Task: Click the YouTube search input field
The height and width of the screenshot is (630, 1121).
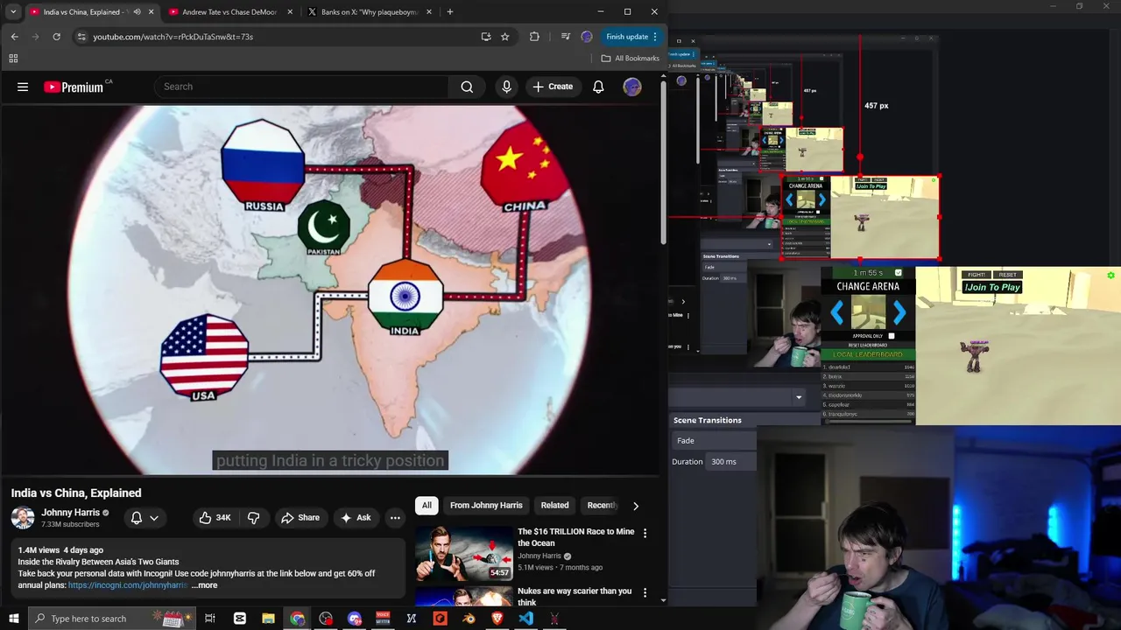Action: (x=301, y=87)
